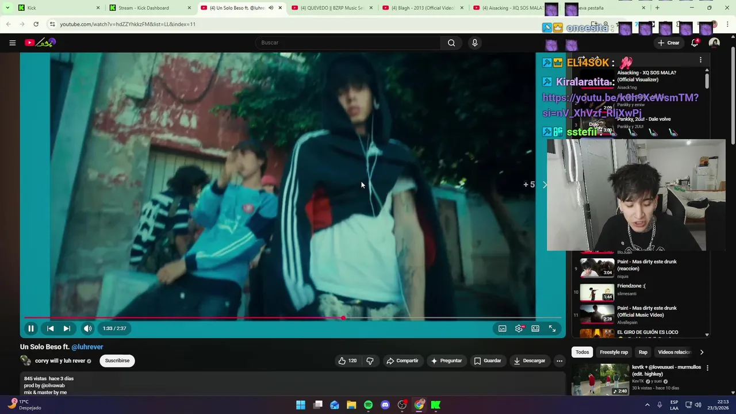This screenshot has height=414, width=736.
Task: Switch to theater mode
Action: [x=535, y=328]
